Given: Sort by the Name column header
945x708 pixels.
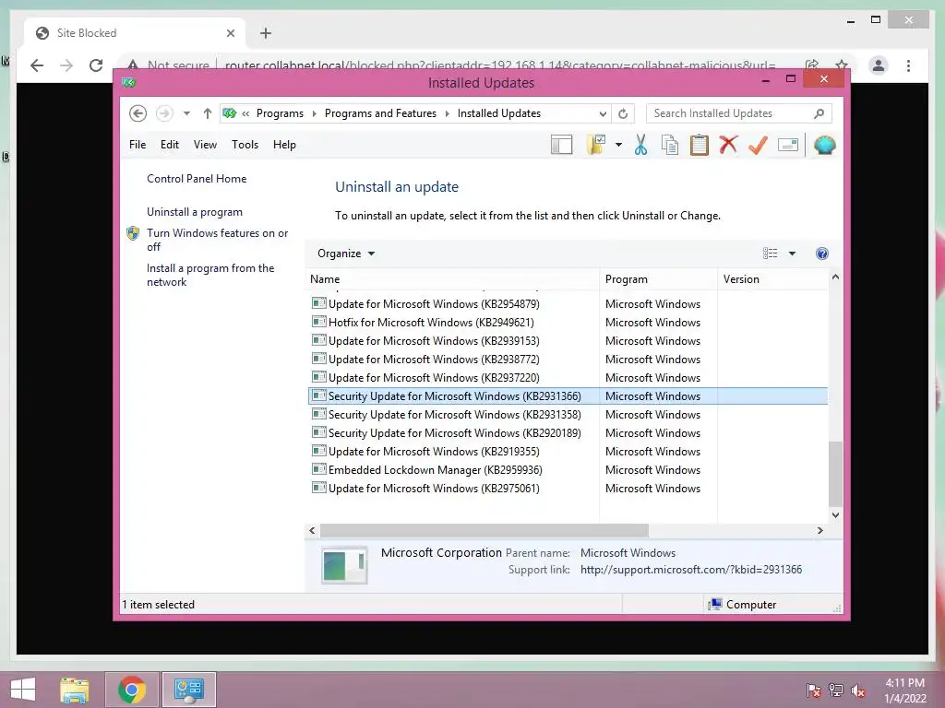Looking at the screenshot, I should pos(452,279).
